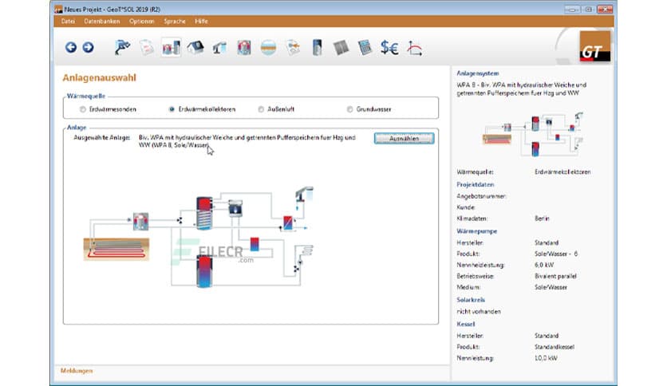The image size is (667, 386).
Task: Click the upper hot water tank in diagram
Action: point(204,213)
